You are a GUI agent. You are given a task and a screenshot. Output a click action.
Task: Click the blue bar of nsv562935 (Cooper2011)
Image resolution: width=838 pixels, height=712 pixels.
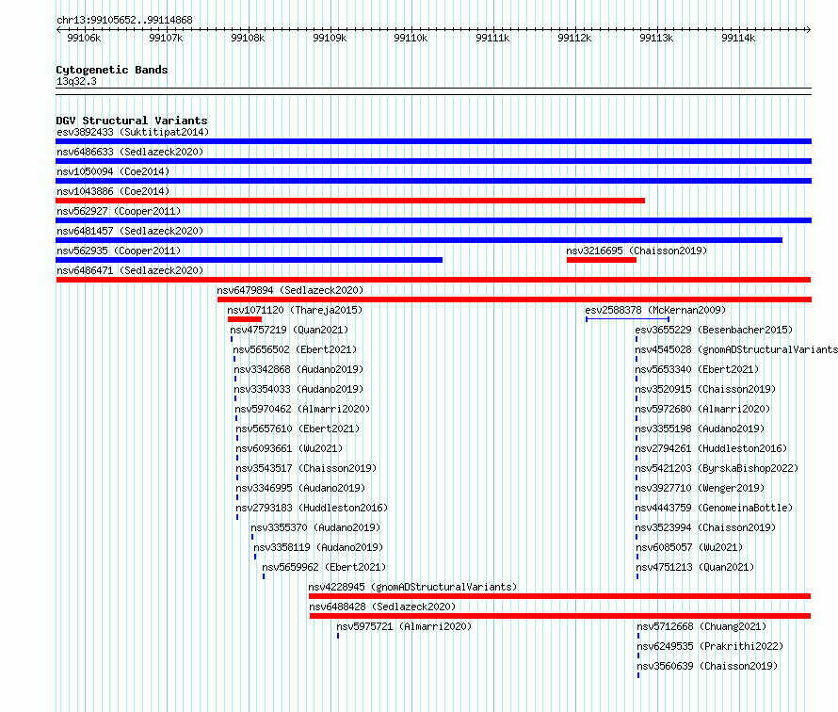click(x=250, y=260)
